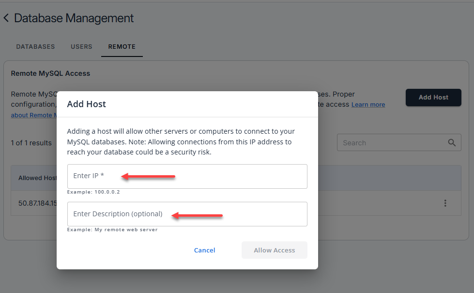Click the 1 of 1 results label
The width and height of the screenshot is (474, 293).
tap(31, 142)
